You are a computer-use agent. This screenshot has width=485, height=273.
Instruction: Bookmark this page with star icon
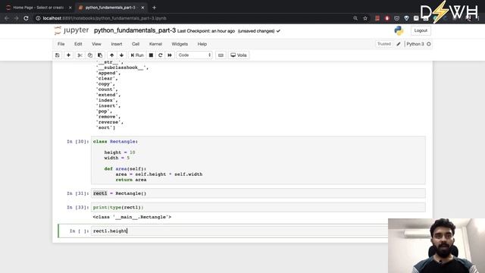coord(365,18)
